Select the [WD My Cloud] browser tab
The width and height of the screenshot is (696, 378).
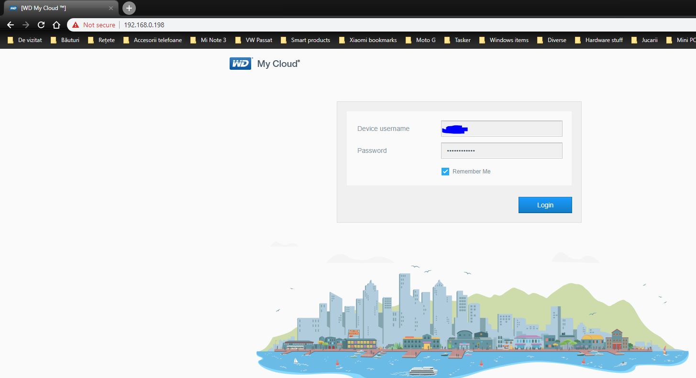(61, 8)
